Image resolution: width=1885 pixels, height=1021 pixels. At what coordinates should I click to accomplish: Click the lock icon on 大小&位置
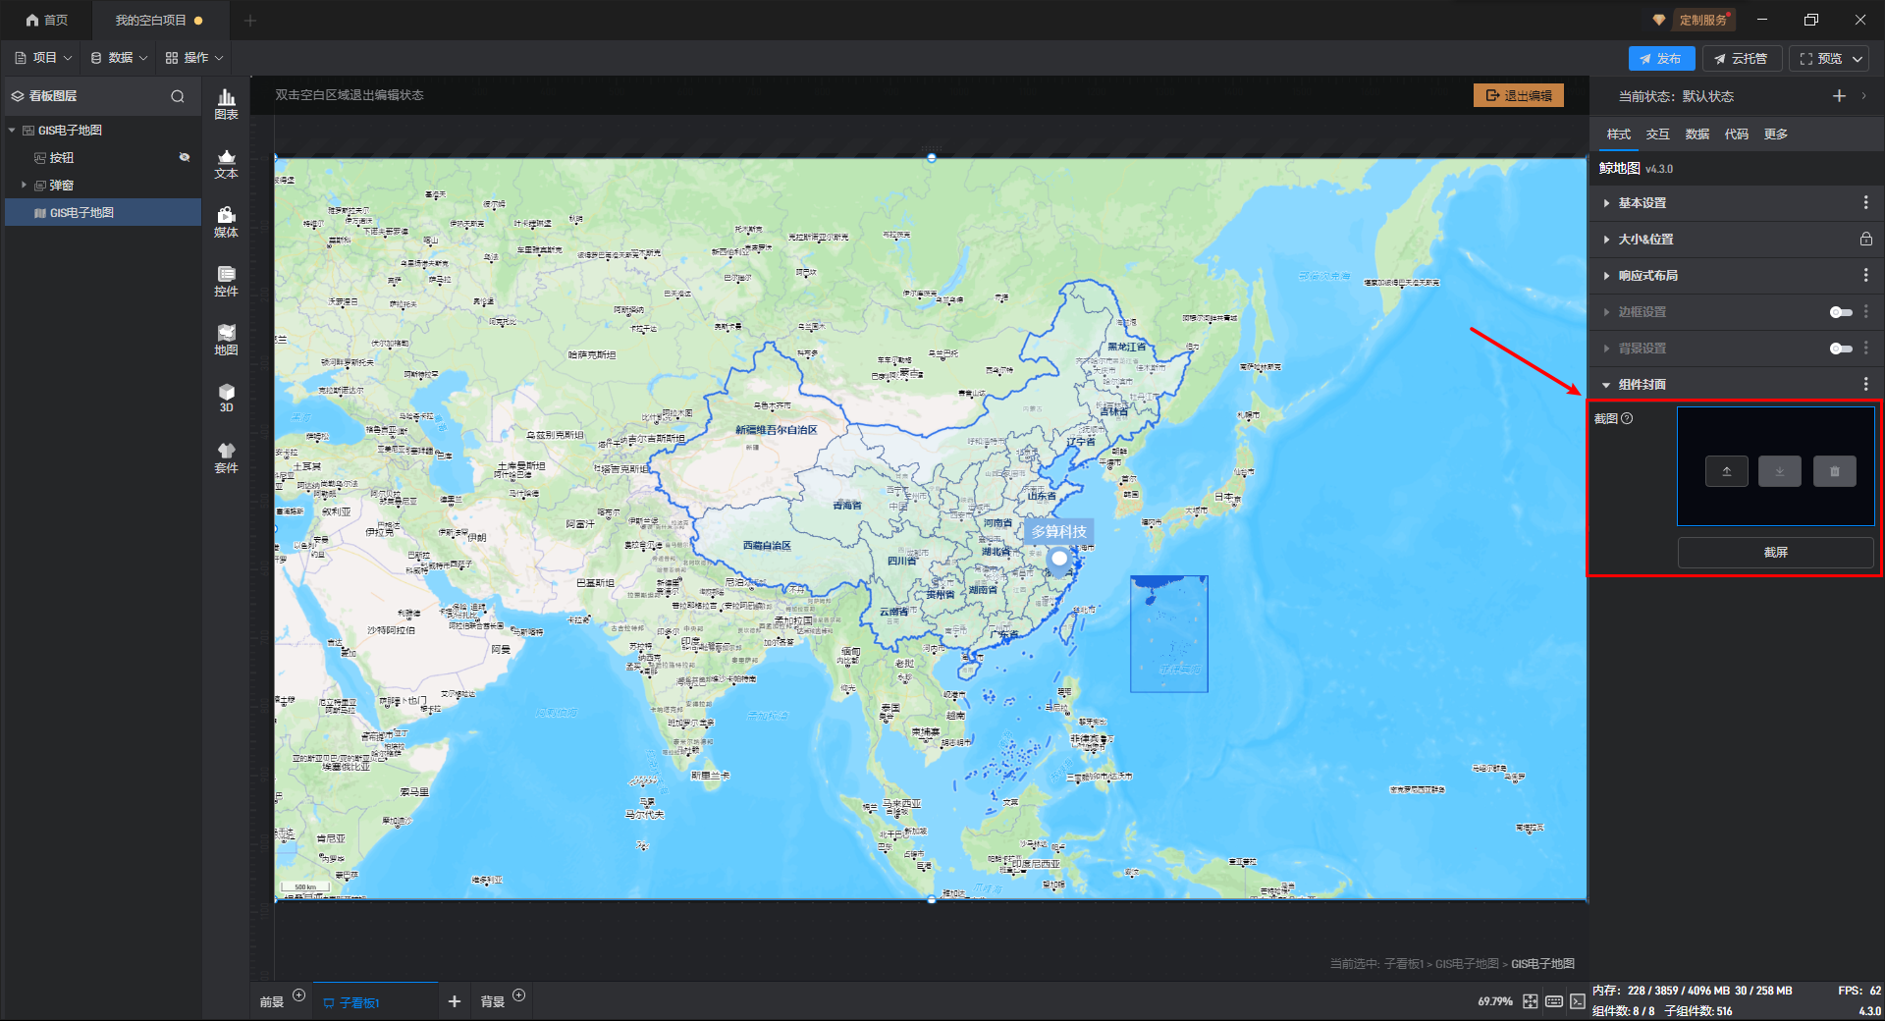point(1866,239)
